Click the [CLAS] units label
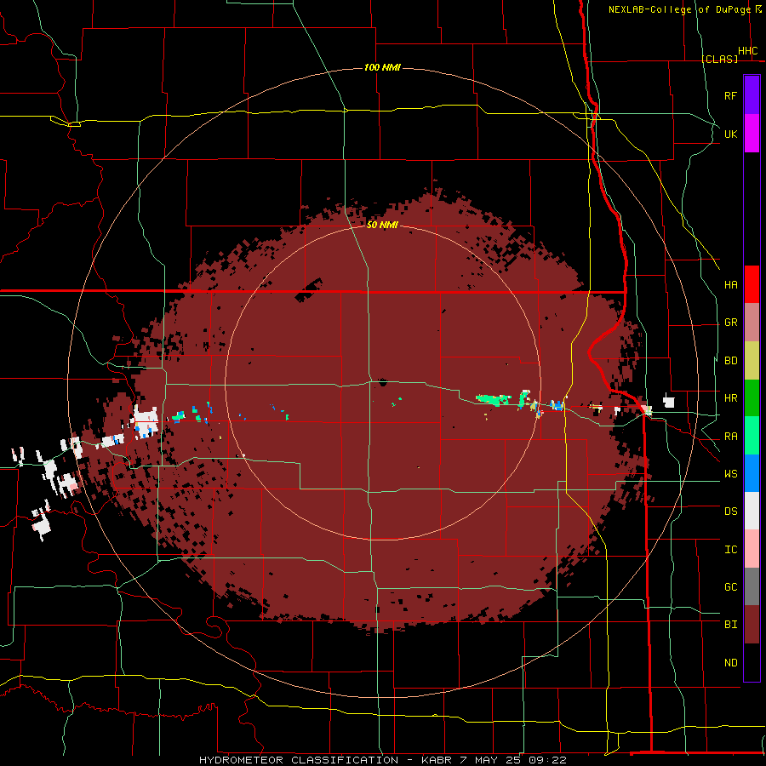The height and width of the screenshot is (766, 766). tap(719, 59)
